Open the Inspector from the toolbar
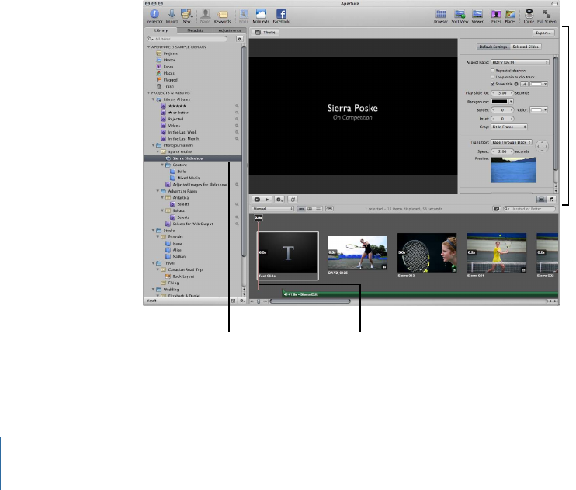Image resolution: width=576 pixels, height=490 pixels. click(x=155, y=14)
